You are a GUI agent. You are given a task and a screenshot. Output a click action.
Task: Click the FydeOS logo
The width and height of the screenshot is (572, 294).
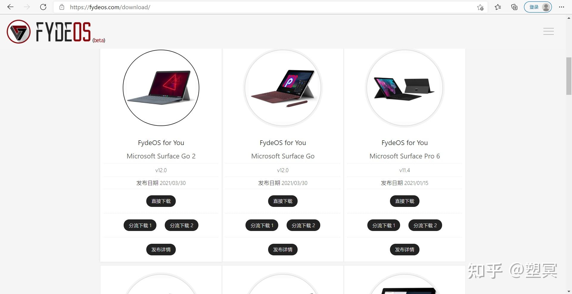tap(56, 32)
